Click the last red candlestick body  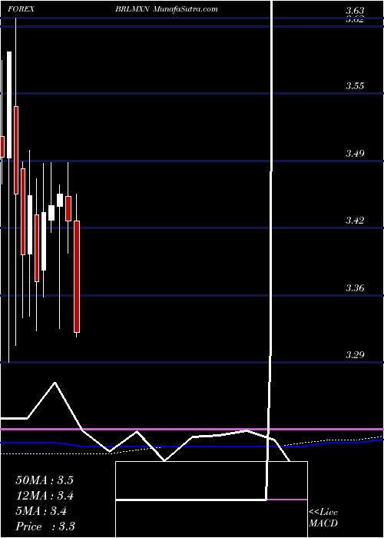tap(77, 277)
